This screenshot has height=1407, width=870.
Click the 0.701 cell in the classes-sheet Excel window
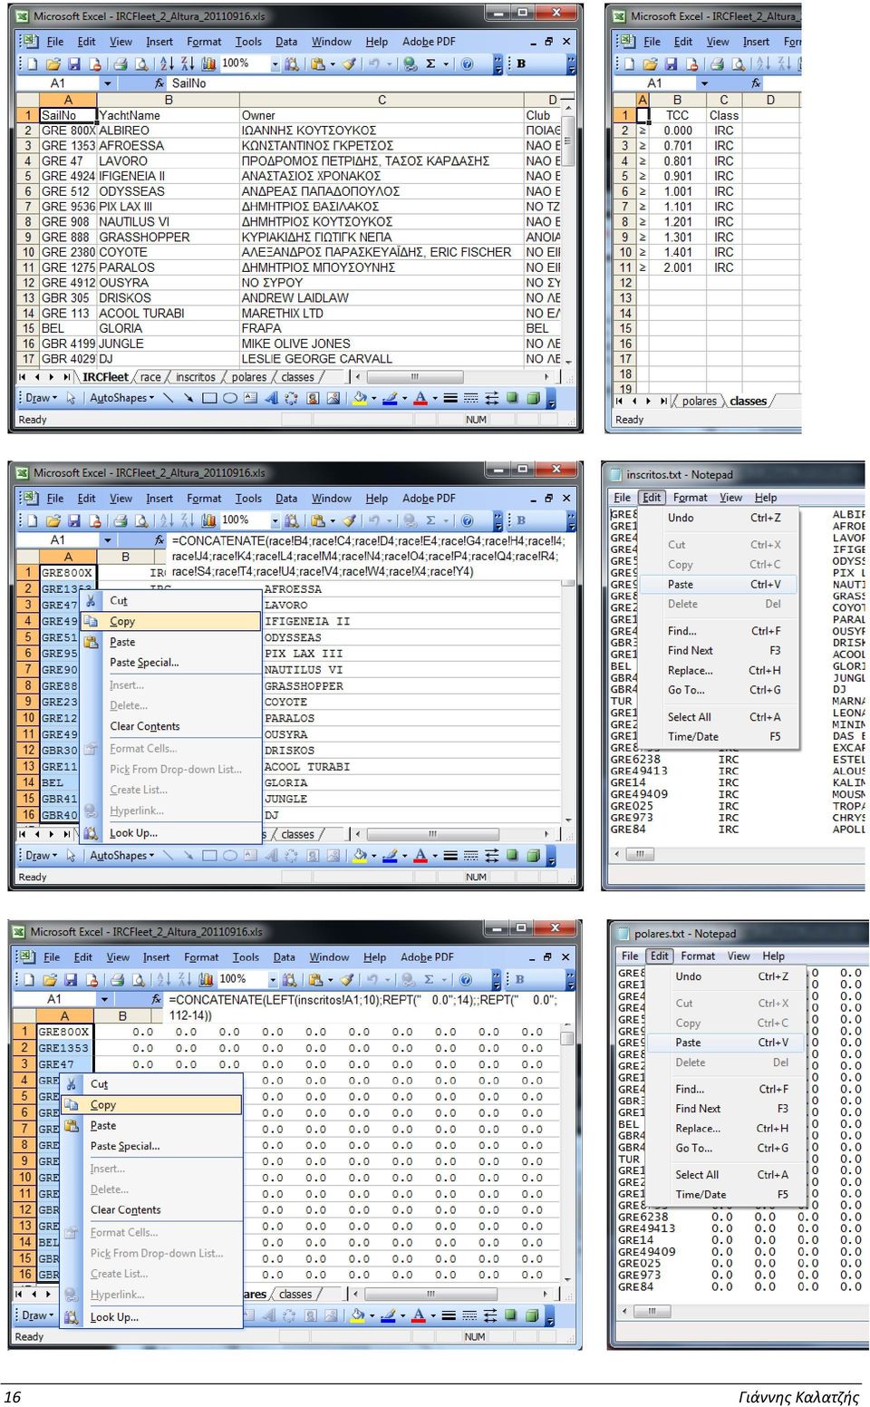(x=677, y=145)
